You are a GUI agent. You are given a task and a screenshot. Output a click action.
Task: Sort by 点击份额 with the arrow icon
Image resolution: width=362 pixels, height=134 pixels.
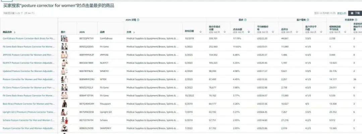(x=248, y=32)
